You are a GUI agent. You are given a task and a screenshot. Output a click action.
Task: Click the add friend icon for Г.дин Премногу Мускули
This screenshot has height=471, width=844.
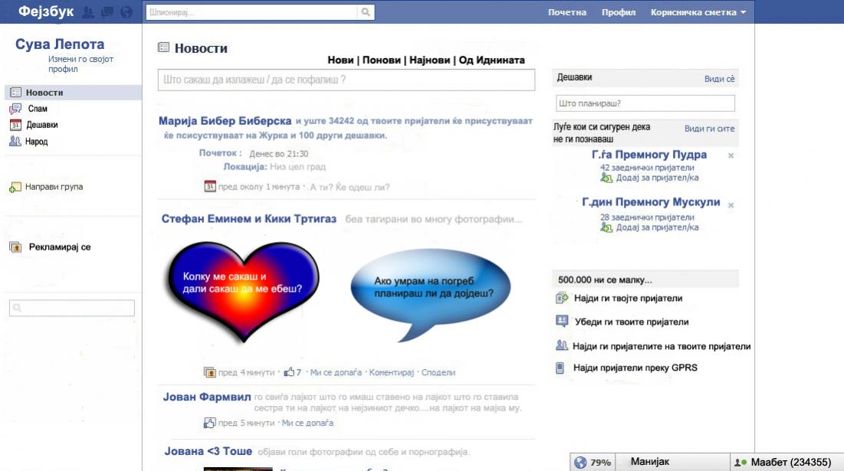click(606, 227)
